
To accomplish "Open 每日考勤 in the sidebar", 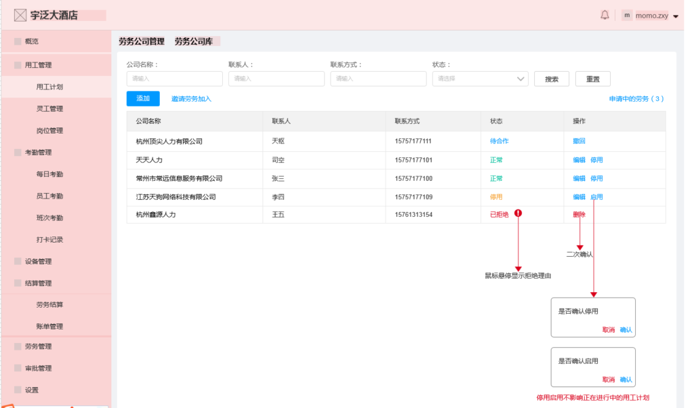I will pyautogui.click(x=49, y=174).
